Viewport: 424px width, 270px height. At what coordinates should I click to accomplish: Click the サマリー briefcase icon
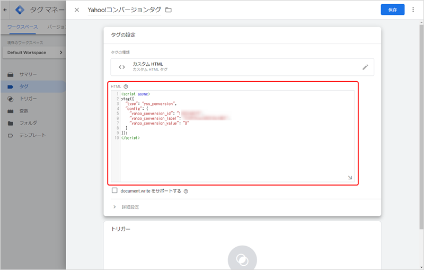10,75
